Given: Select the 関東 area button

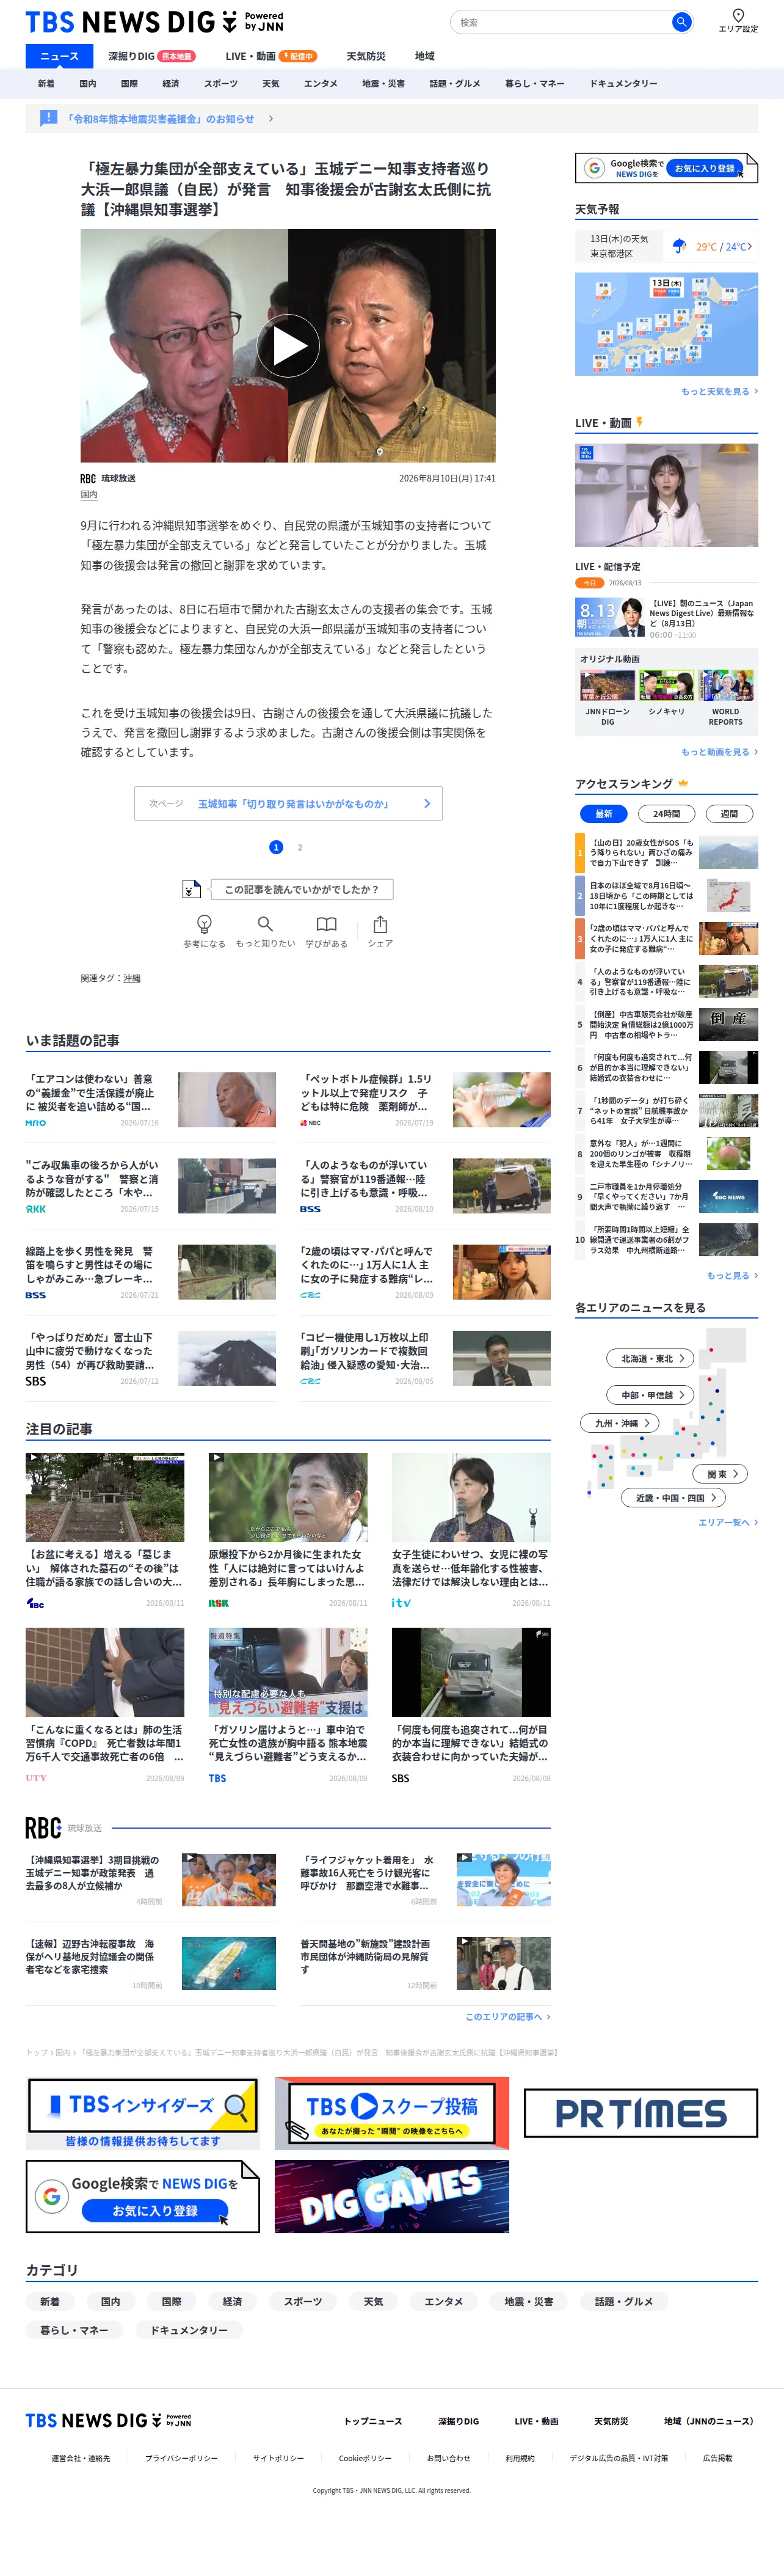Looking at the screenshot, I should [721, 1474].
